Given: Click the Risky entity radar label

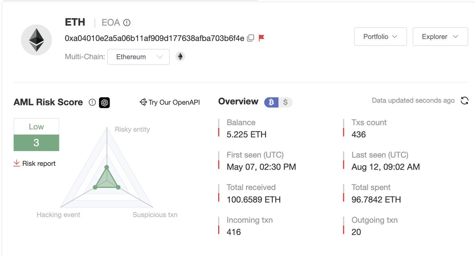Looking at the screenshot, I should click(x=132, y=129).
